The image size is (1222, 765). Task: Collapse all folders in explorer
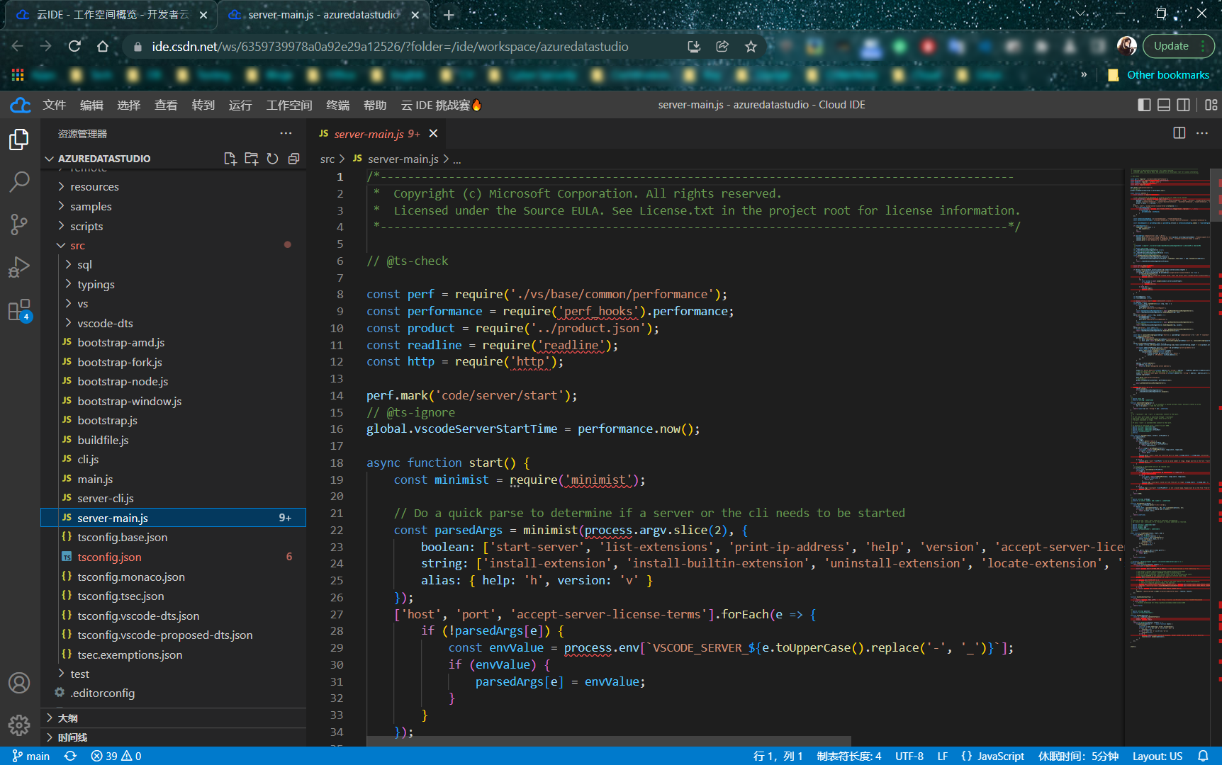click(293, 159)
